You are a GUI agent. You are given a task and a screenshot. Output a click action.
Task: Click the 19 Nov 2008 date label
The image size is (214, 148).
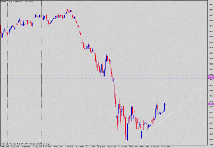(144, 147)
